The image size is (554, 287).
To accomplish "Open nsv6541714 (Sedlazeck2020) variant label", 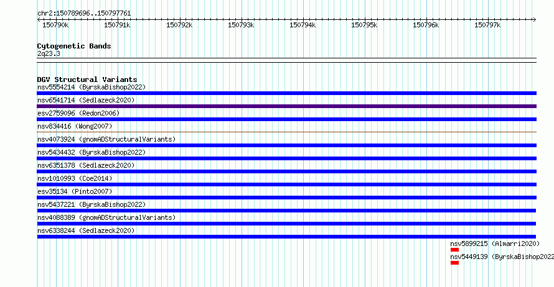I will click(x=86, y=100).
